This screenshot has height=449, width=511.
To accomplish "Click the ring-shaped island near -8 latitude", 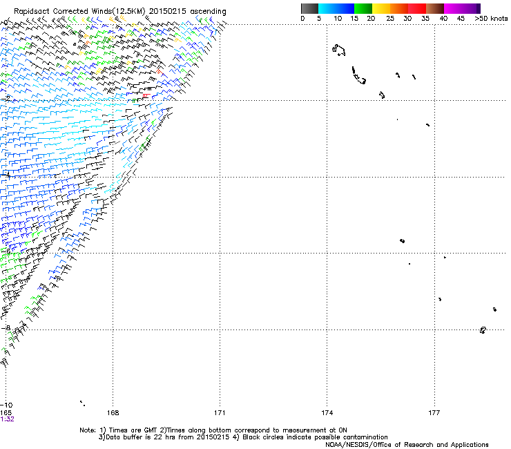I will click(x=483, y=330).
